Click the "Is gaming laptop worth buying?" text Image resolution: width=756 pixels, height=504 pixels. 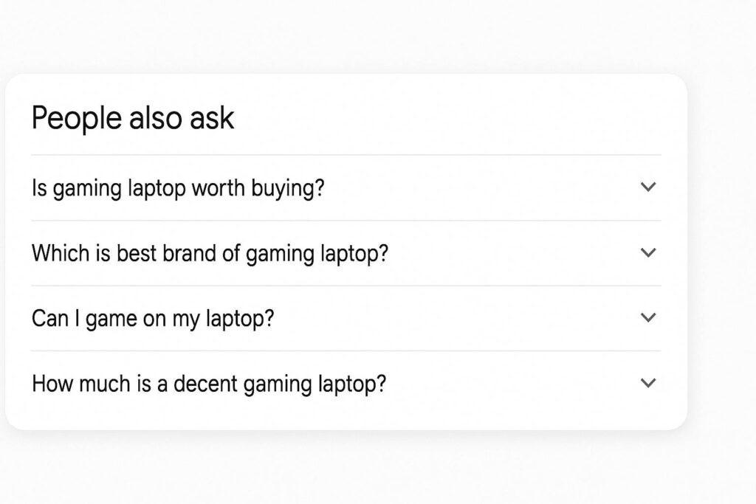178,188
